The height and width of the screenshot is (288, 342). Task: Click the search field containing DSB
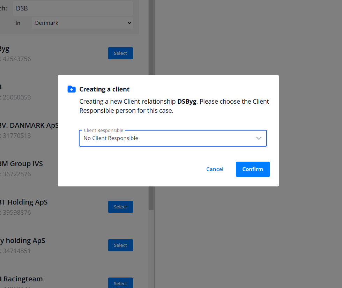pyautogui.click(x=73, y=8)
